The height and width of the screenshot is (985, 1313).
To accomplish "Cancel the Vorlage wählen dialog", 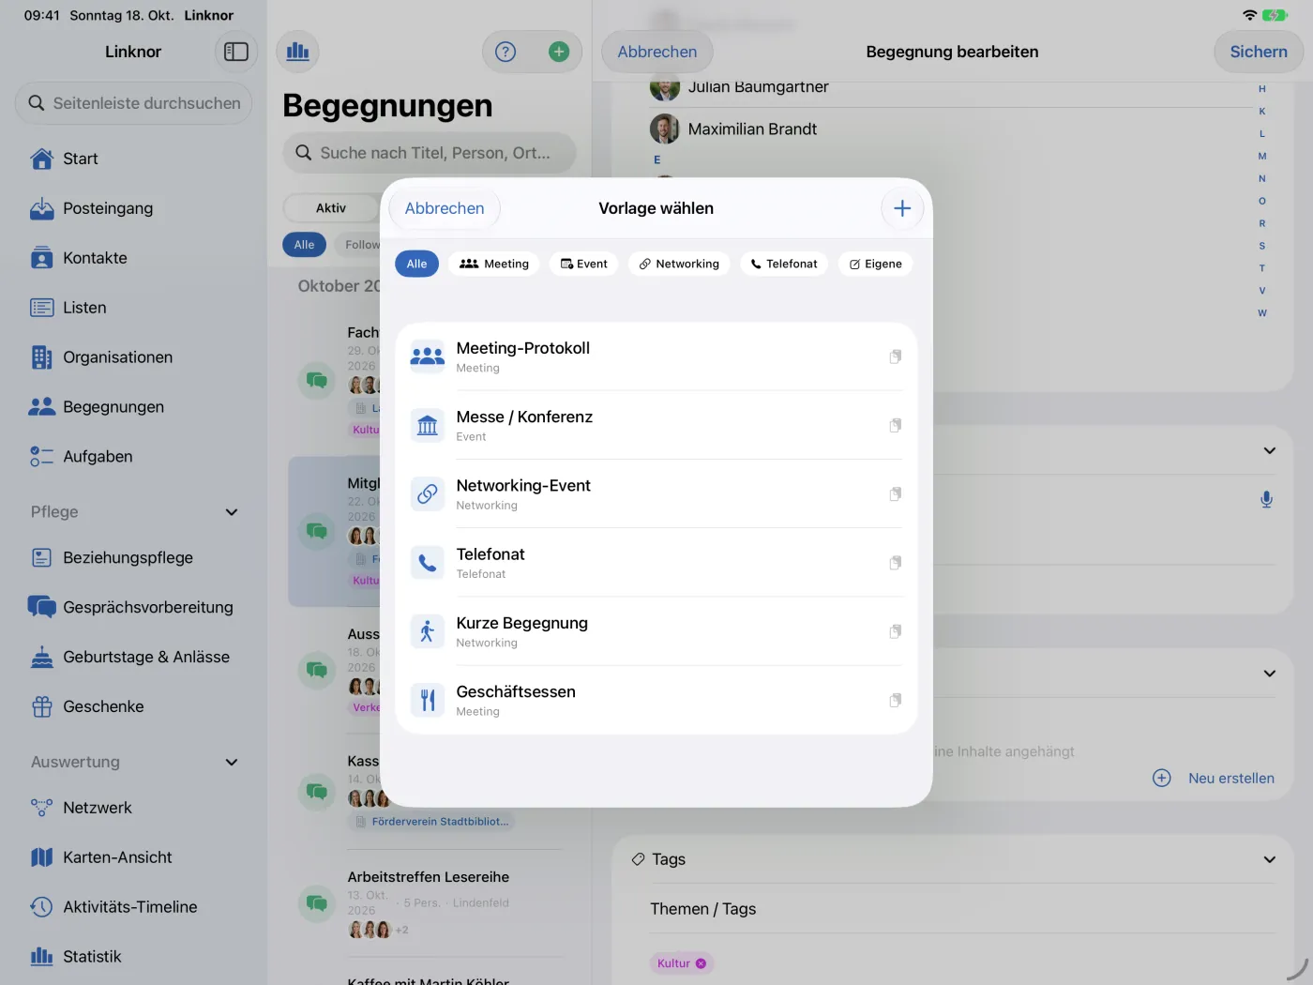I will point(445,208).
